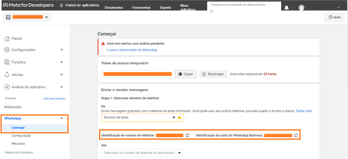Open Suporte in the top navigation
Viewport: 348px width, 159px height.
click(166, 8)
